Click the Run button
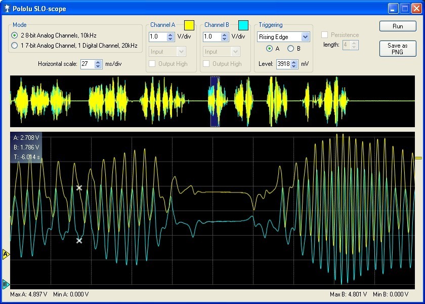The image size is (425, 304). click(x=397, y=26)
